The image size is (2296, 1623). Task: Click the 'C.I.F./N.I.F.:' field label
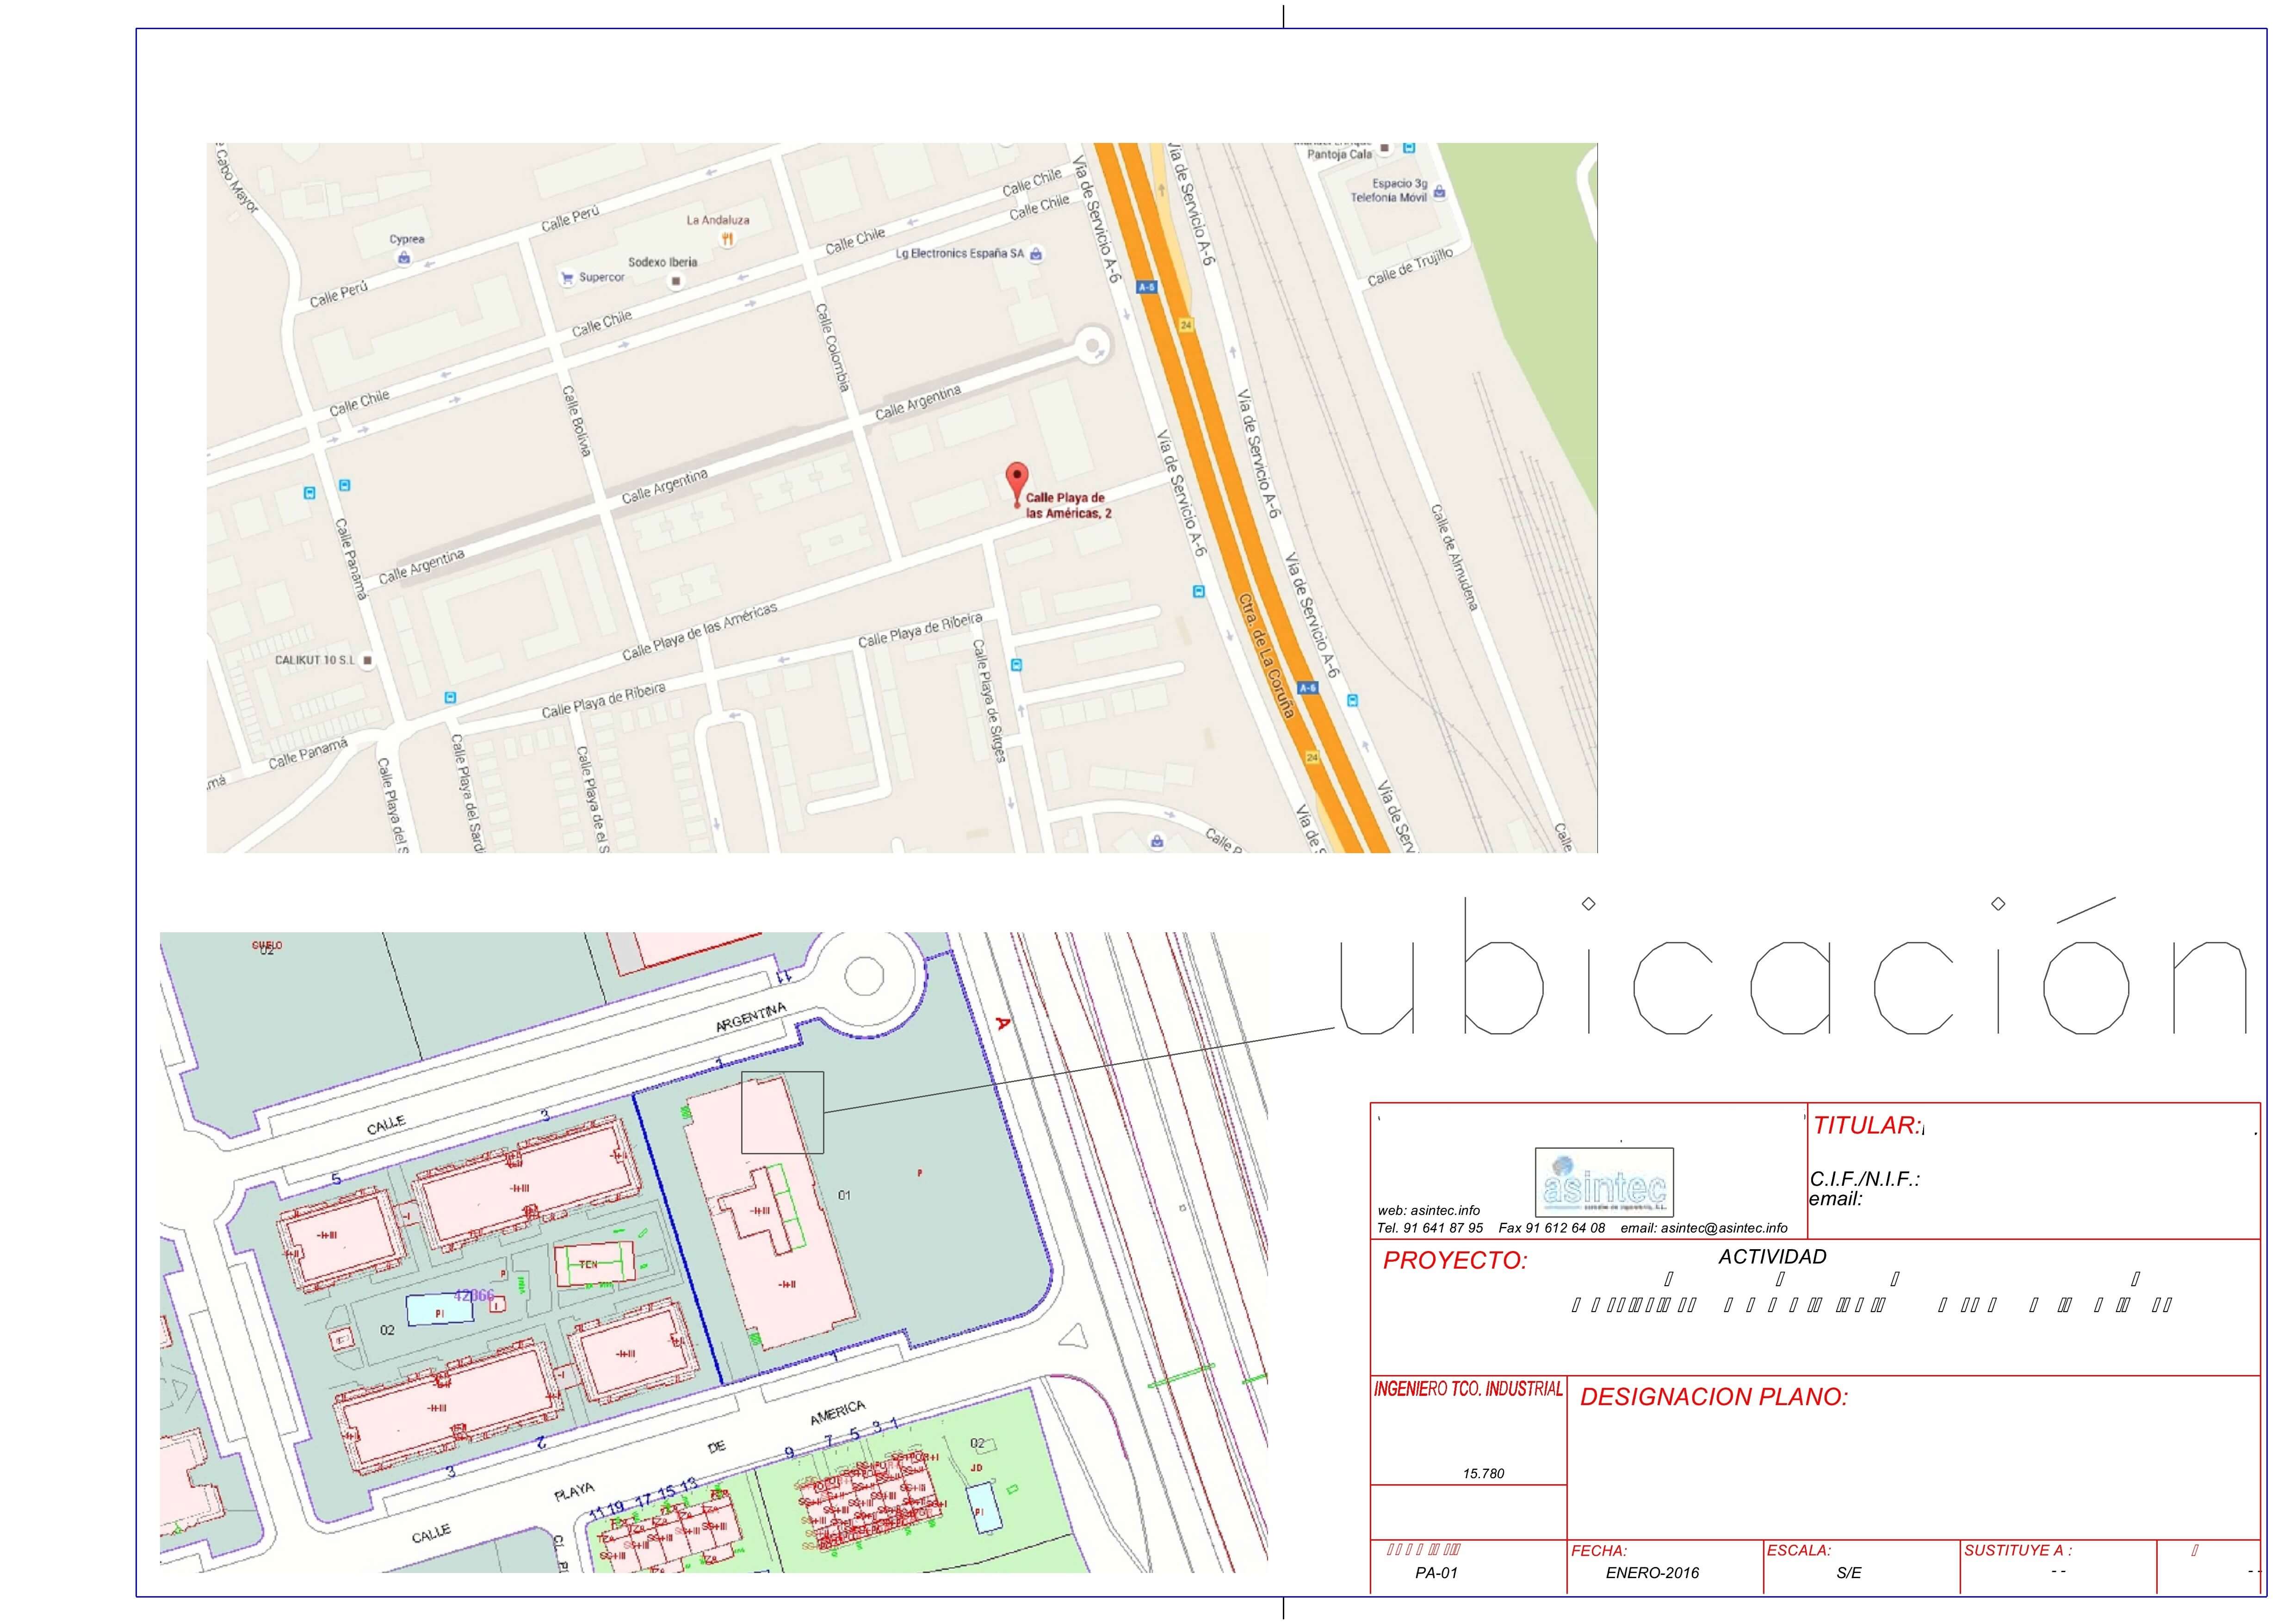1864,1179
